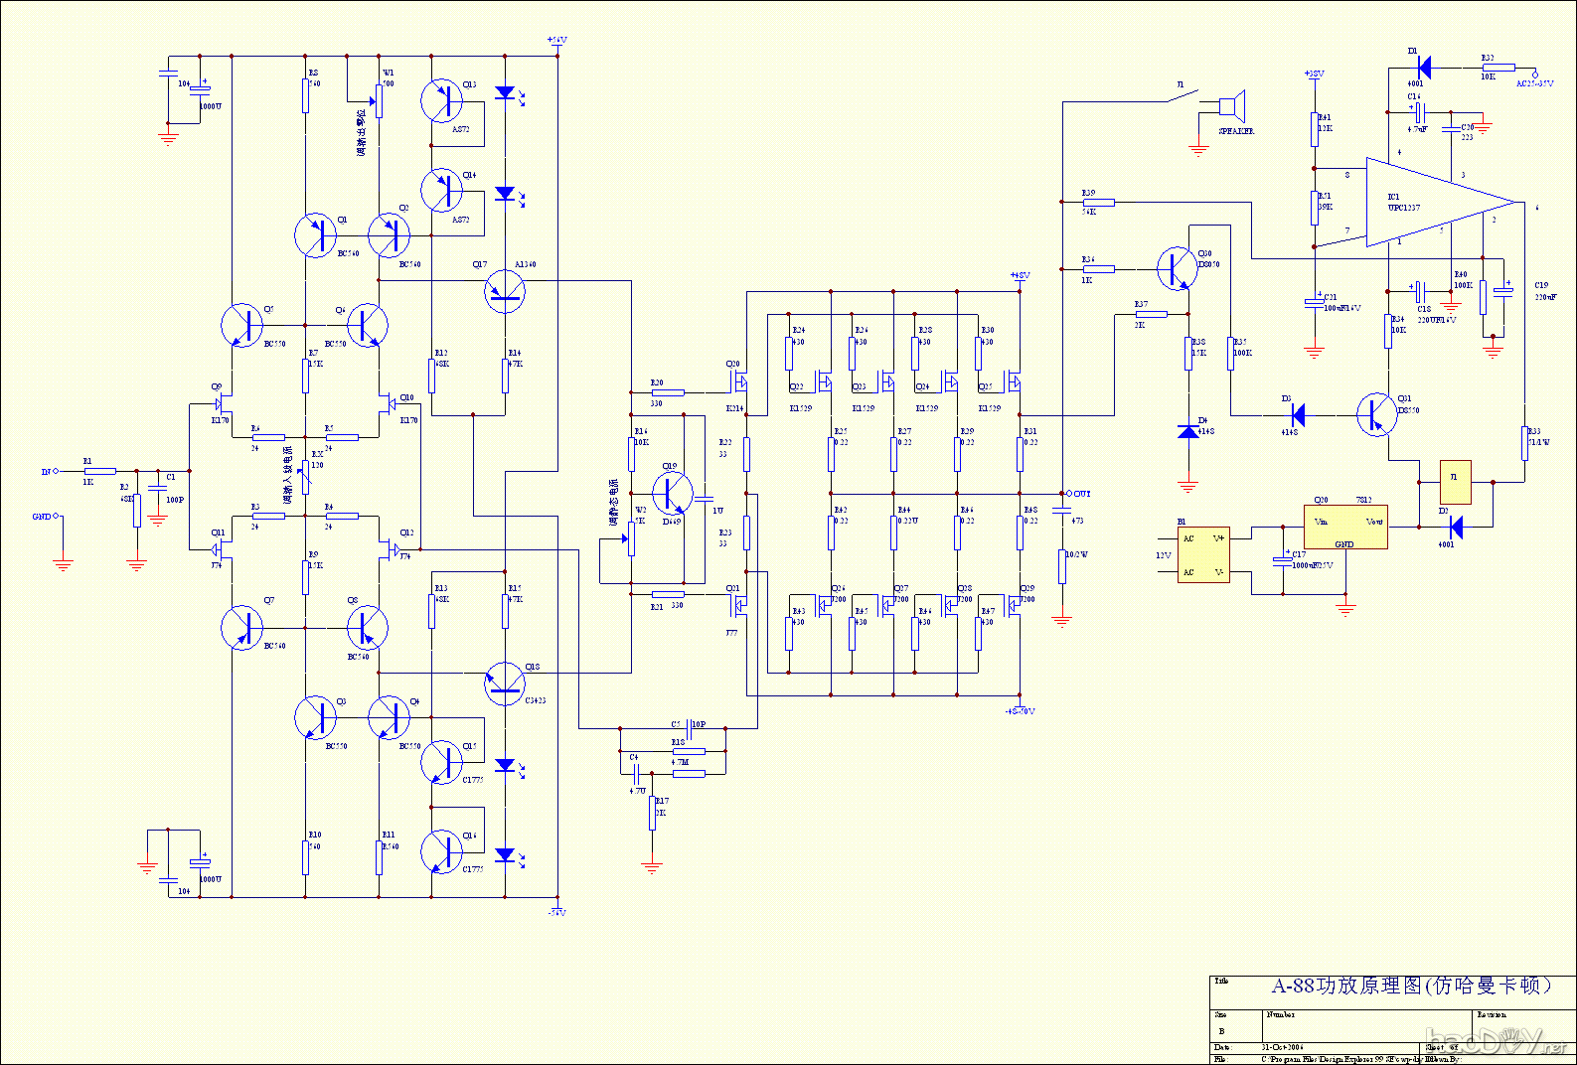The width and height of the screenshot is (1577, 1065).
Task: Select diode D4 below resistor R38
Action: click(x=1188, y=430)
